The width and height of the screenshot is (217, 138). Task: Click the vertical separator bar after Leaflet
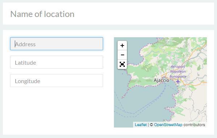coord(148,125)
